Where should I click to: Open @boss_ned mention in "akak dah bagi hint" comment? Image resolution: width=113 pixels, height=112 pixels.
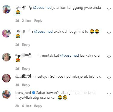pos(43,32)
